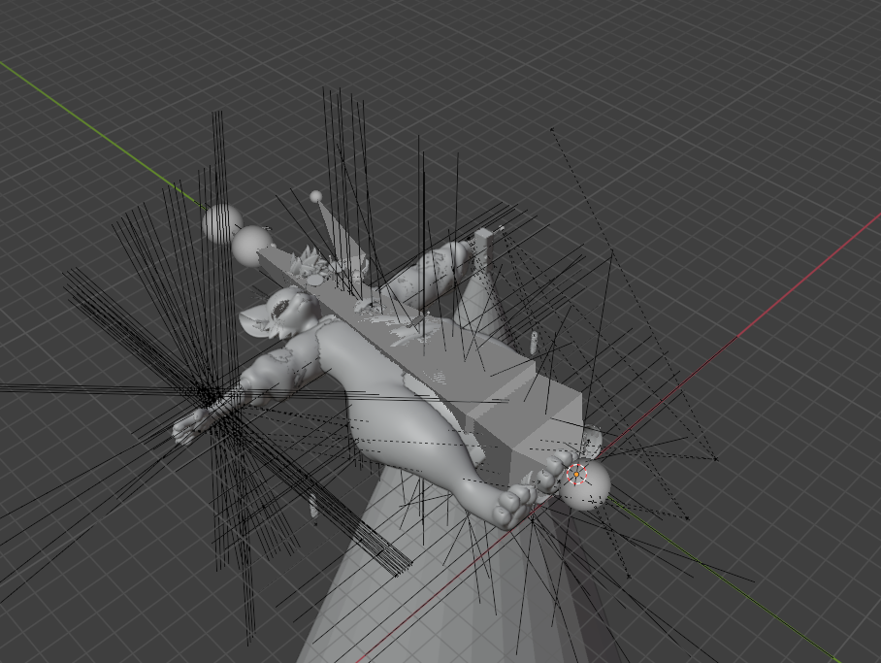Select the sphere touching the 3D cursor

(587, 486)
